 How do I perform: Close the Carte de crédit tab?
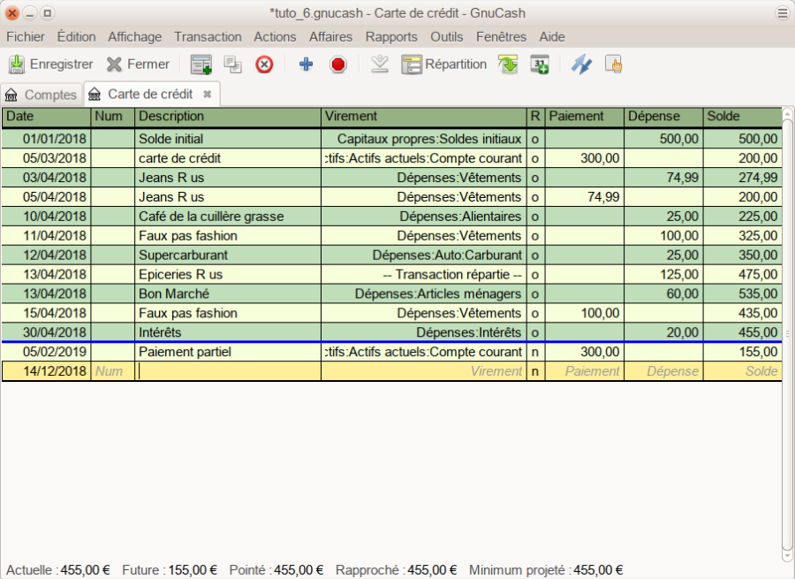pyautogui.click(x=207, y=94)
